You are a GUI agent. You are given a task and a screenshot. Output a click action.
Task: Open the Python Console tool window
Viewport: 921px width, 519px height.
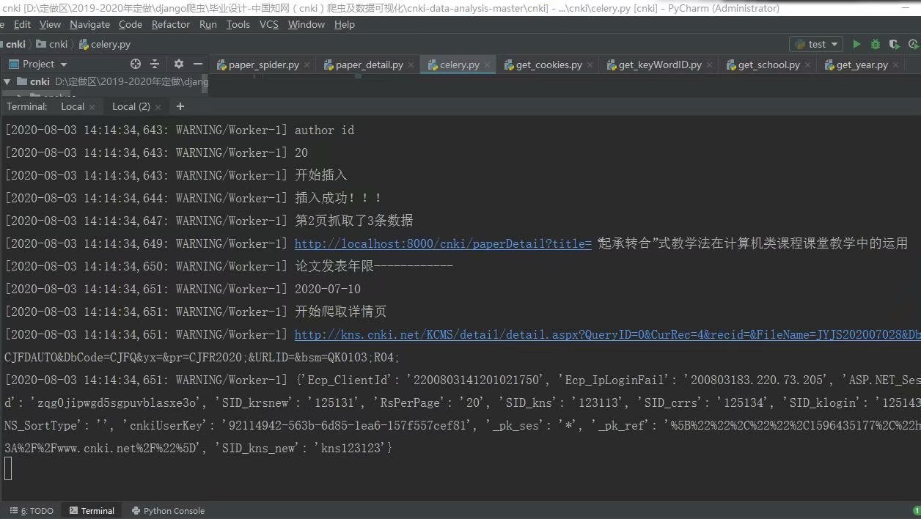(x=168, y=510)
